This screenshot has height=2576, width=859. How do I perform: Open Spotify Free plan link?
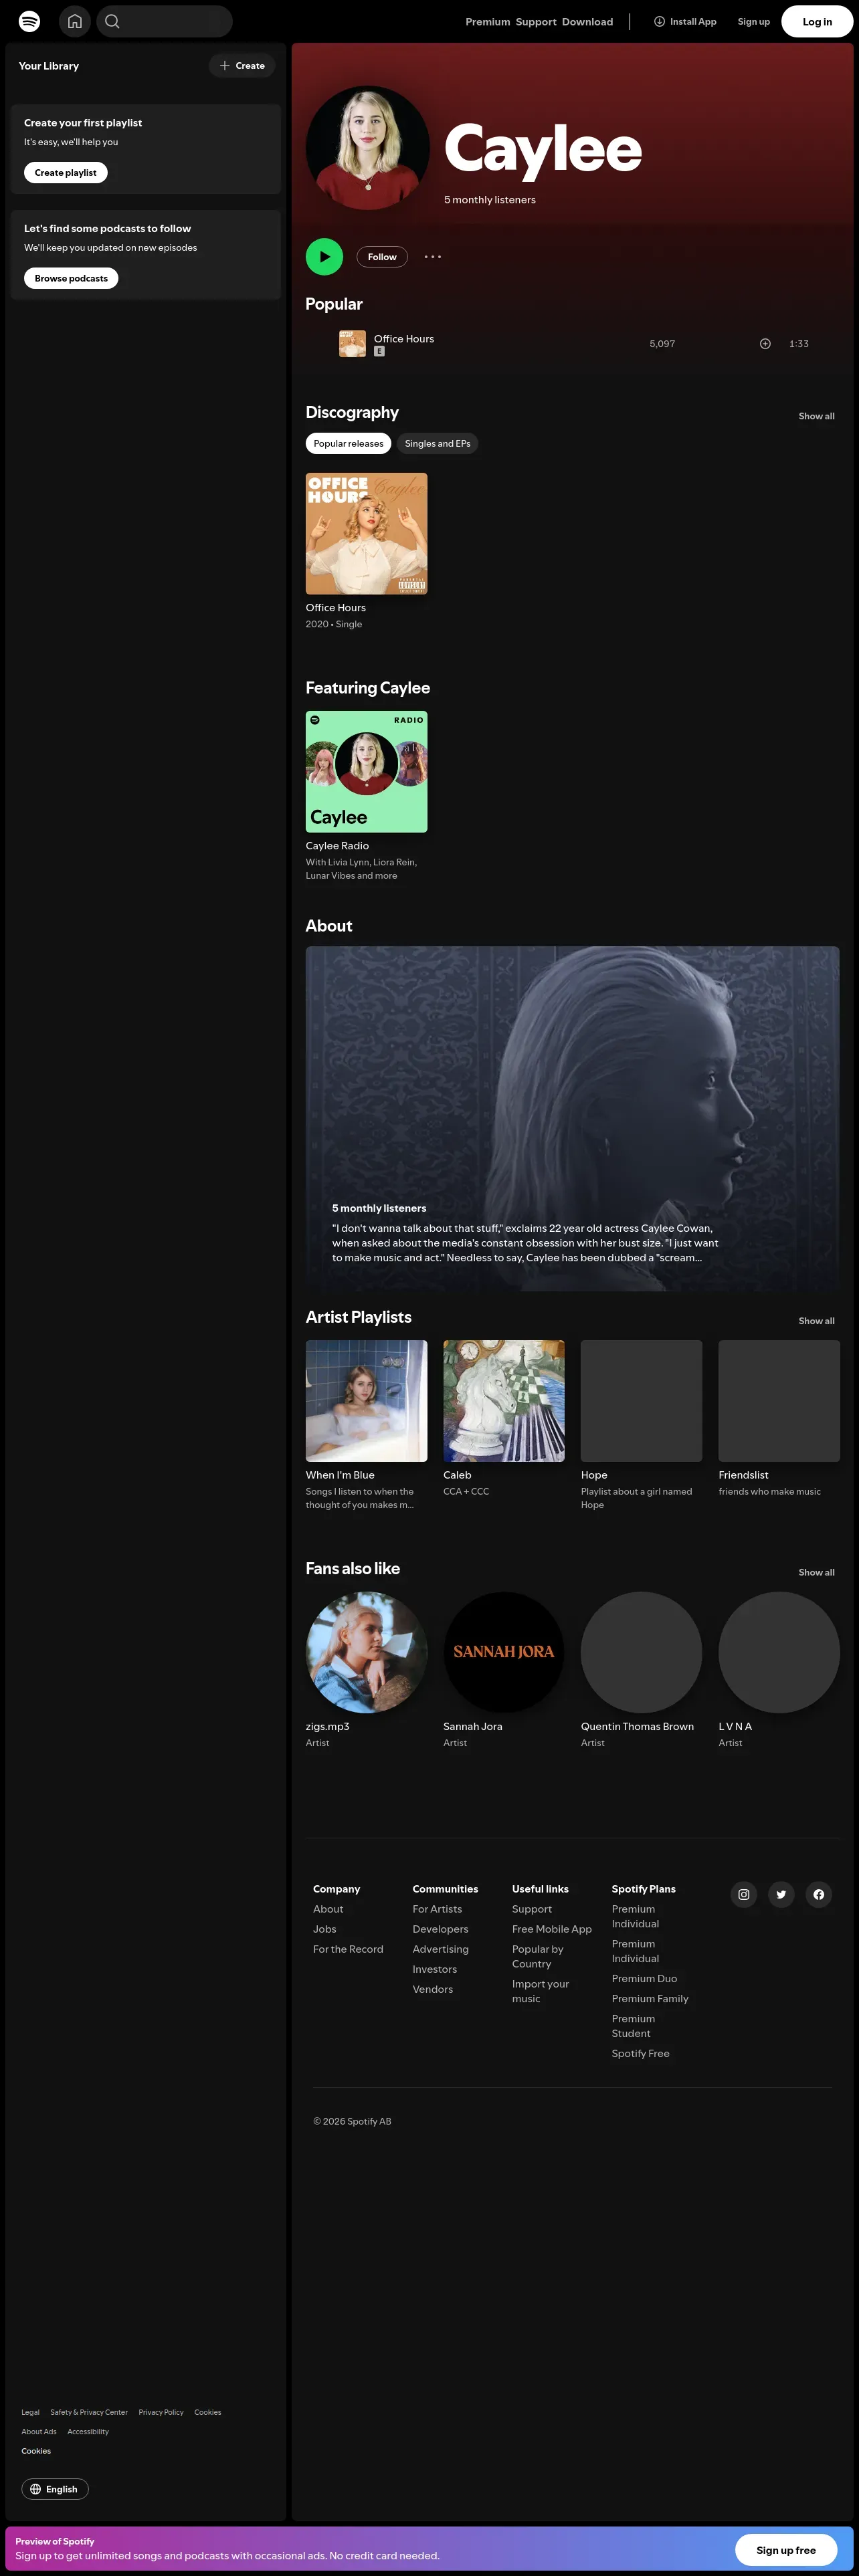pos(640,2053)
